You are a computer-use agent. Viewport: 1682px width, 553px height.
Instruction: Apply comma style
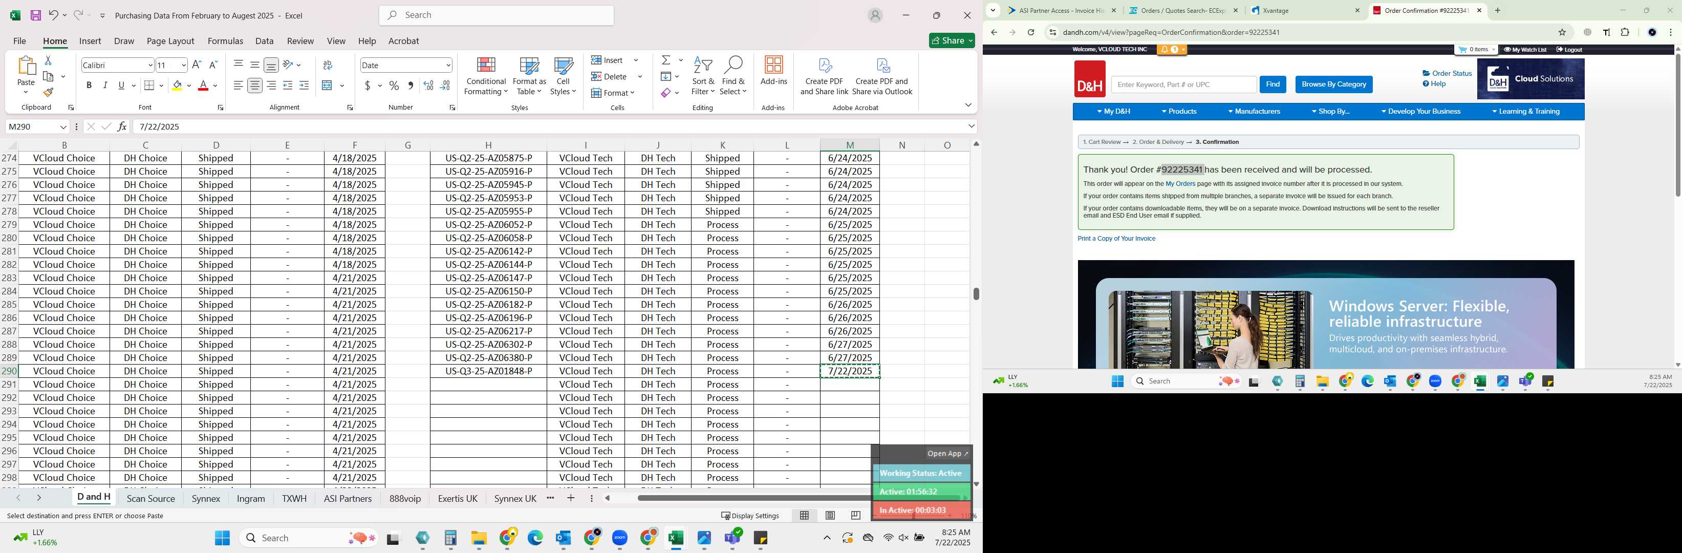pyautogui.click(x=410, y=86)
